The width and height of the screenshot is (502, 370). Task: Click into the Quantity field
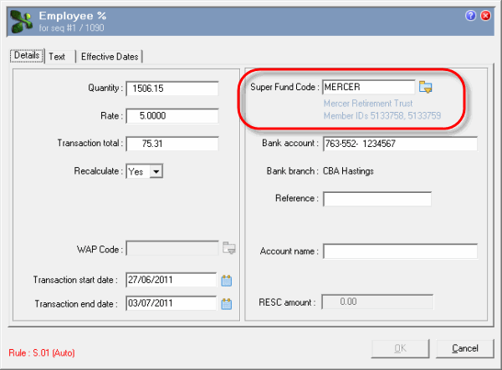click(172, 88)
